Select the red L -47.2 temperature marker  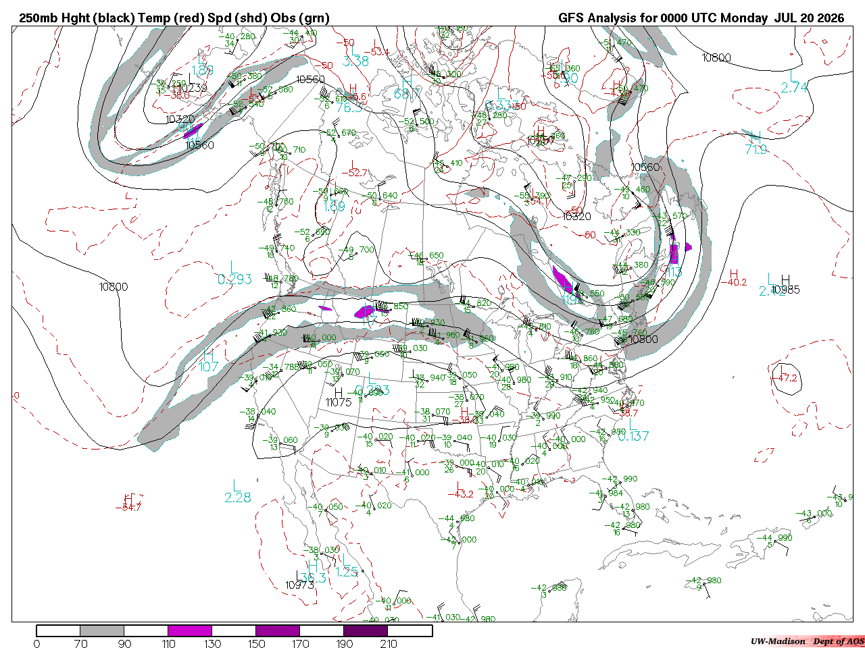coord(785,374)
